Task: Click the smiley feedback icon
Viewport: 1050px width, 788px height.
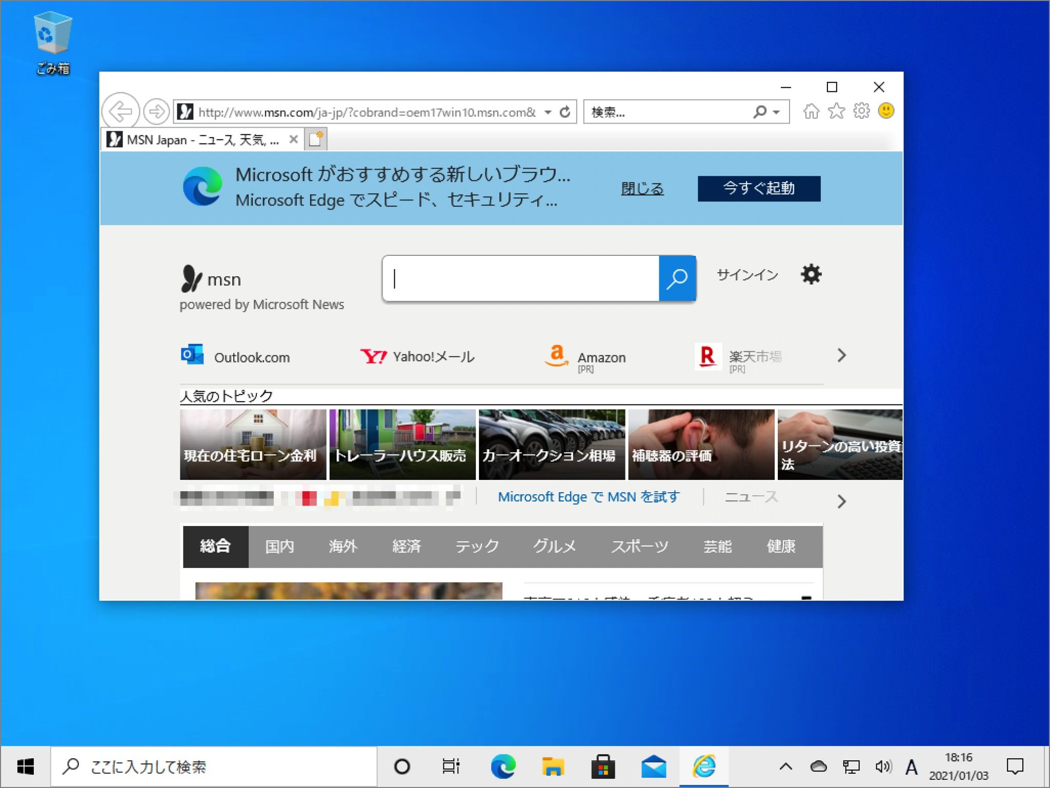Action: pyautogui.click(x=886, y=111)
